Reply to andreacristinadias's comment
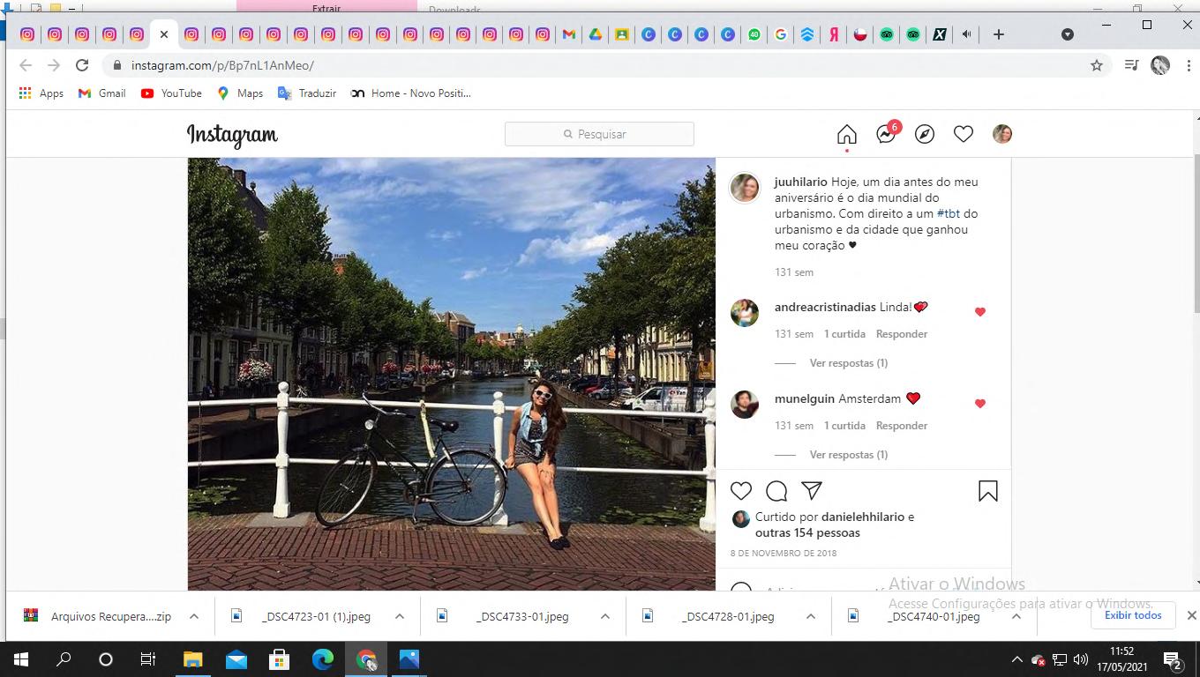Screen dimensions: 1200x677 click(902, 334)
